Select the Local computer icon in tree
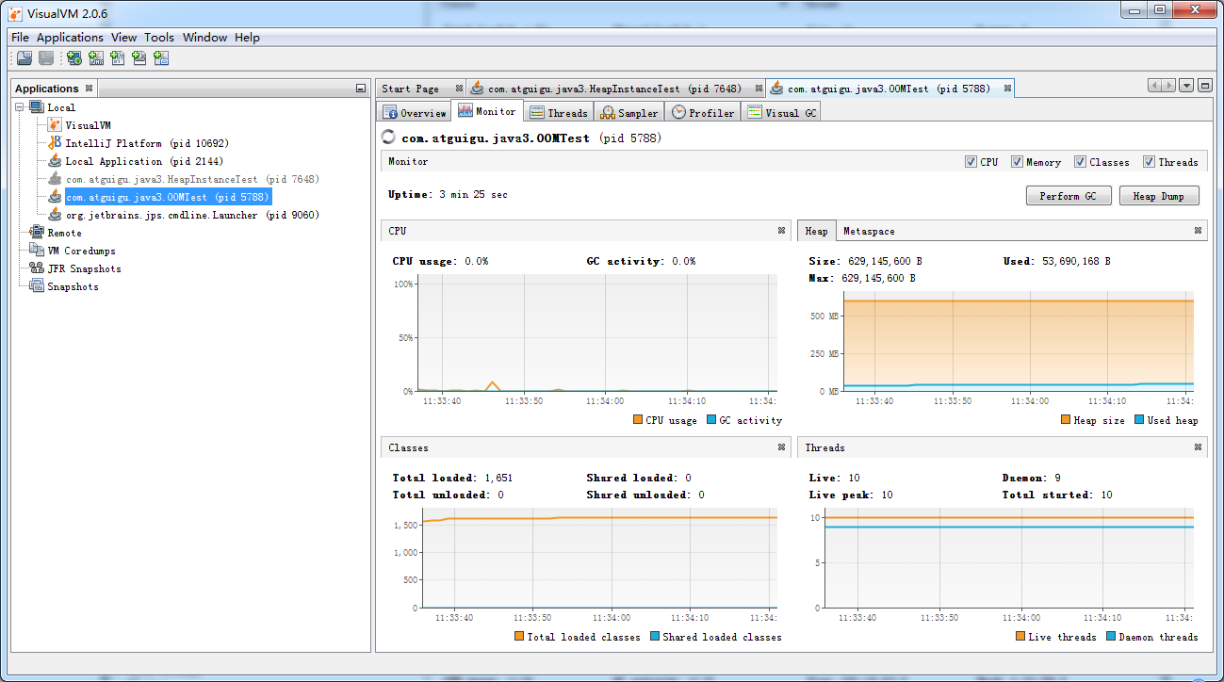This screenshot has width=1224, height=682. [37, 107]
